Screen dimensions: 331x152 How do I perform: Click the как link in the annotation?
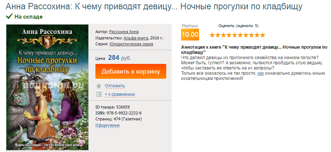[261, 73]
